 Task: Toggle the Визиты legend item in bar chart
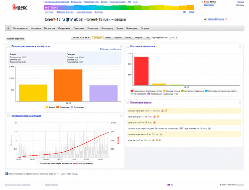click(50, 107)
